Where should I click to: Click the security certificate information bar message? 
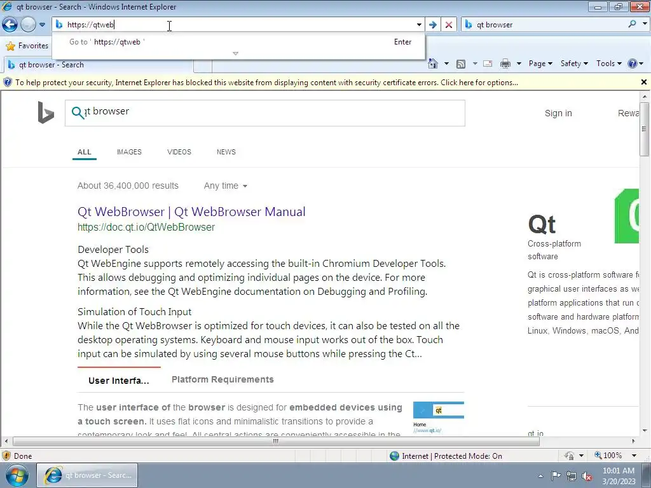(266, 83)
